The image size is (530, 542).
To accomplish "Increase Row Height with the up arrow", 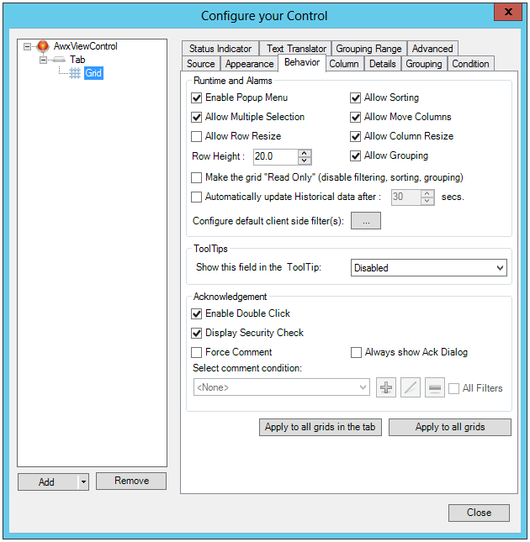I will 305,153.
